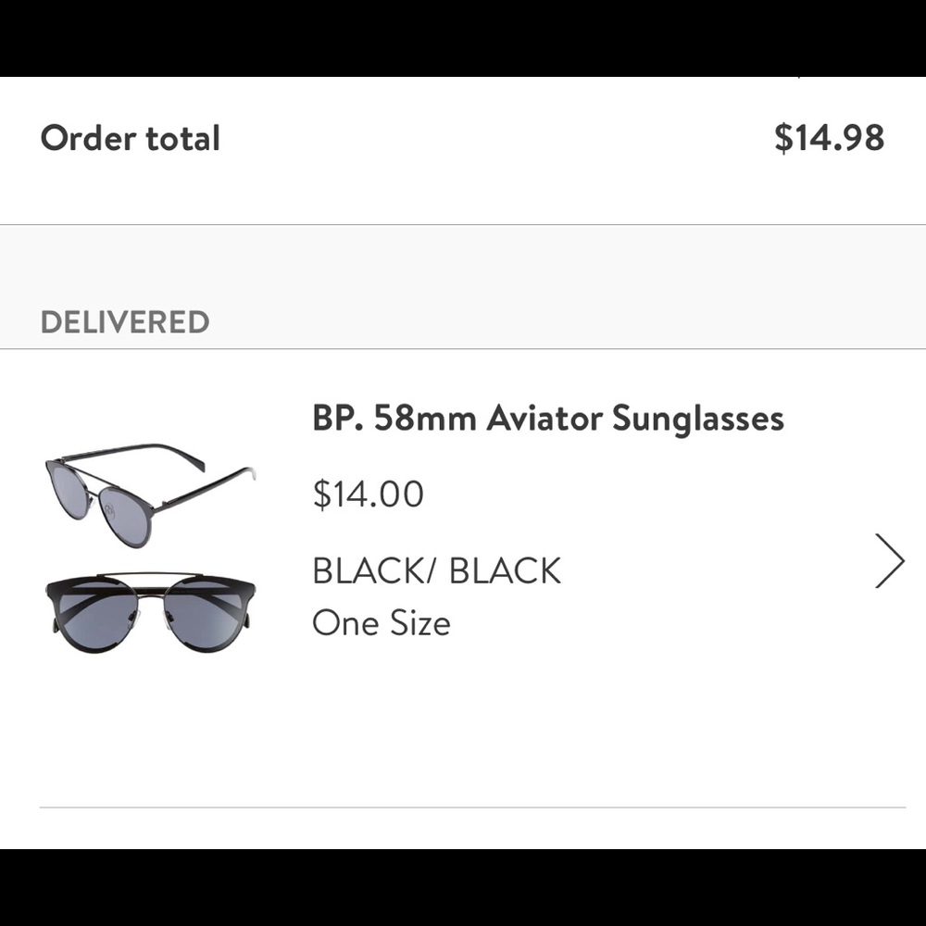The width and height of the screenshot is (926, 926).
Task: Click the DELIVERED status header
Action: tap(126, 322)
